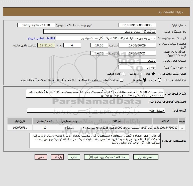Click the کد کالا column header
This screenshot has width=193, height=186.
165,121
